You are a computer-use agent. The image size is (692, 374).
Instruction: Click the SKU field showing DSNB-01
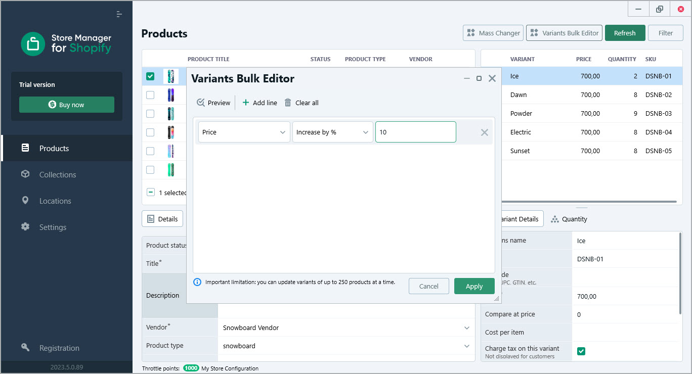[x=626, y=259]
